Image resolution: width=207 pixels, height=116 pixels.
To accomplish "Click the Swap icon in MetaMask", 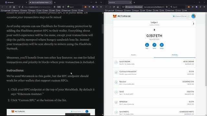I will [162, 45].
